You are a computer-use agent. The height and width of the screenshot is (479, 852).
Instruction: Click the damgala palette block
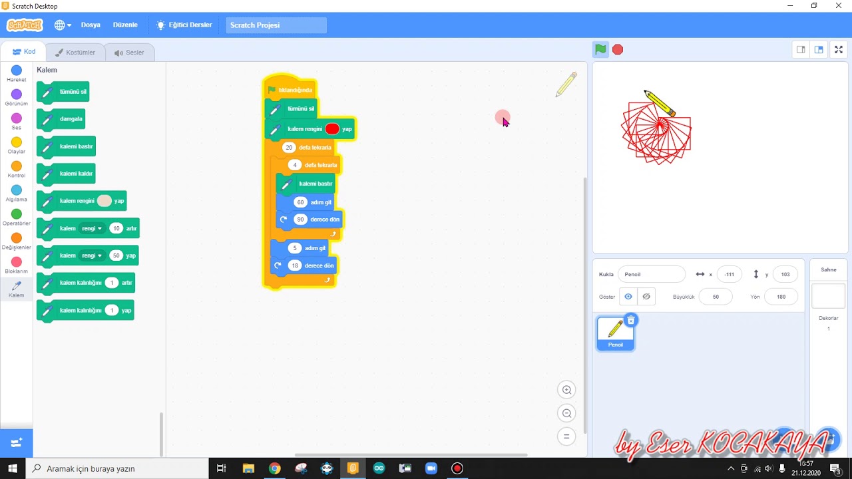(x=61, y=119)
